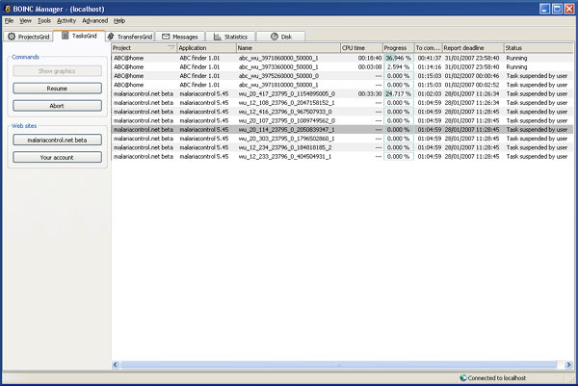Viewport: 578px width, 386px height.
Task: Click the Statistics chart icon
Action: tap(217, 37)
